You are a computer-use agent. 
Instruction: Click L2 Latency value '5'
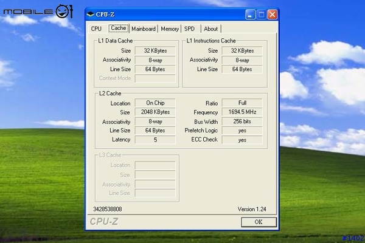[x=155, y=140]
